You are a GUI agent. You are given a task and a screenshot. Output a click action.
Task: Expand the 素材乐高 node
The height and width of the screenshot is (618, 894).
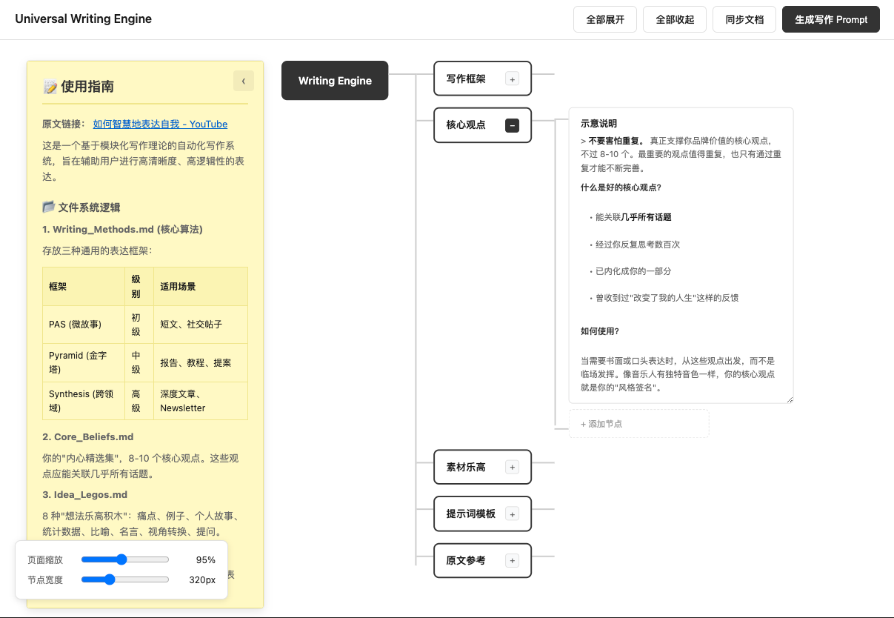(512, 467)
